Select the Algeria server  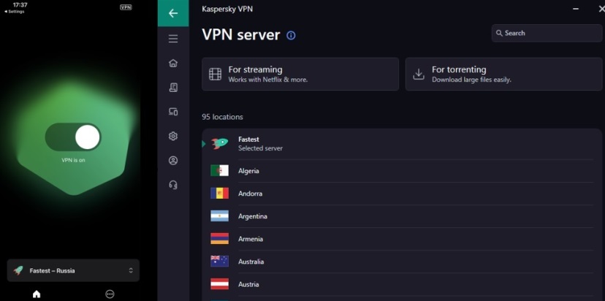click(x=402, y=170)
